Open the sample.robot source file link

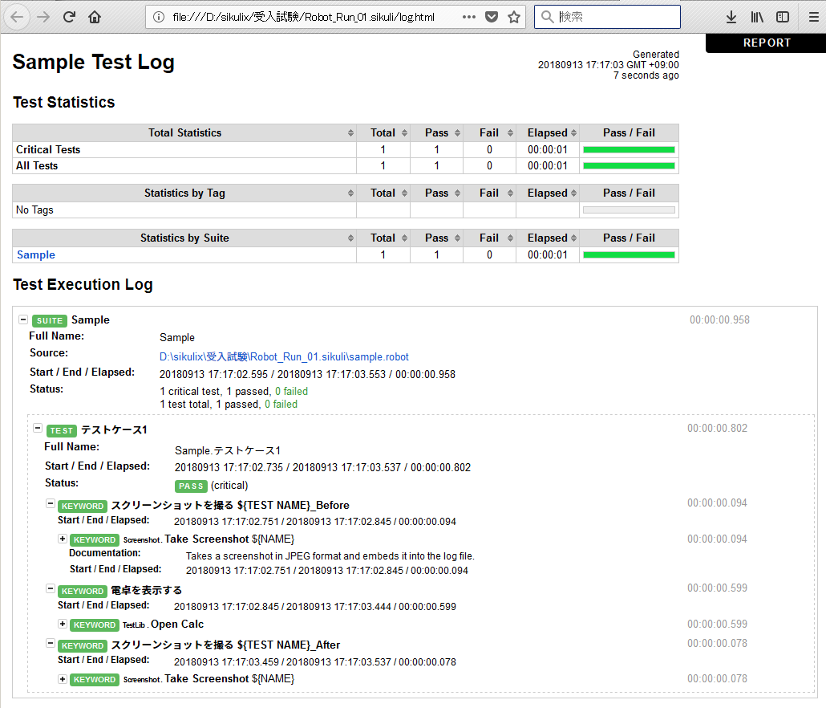284,357
